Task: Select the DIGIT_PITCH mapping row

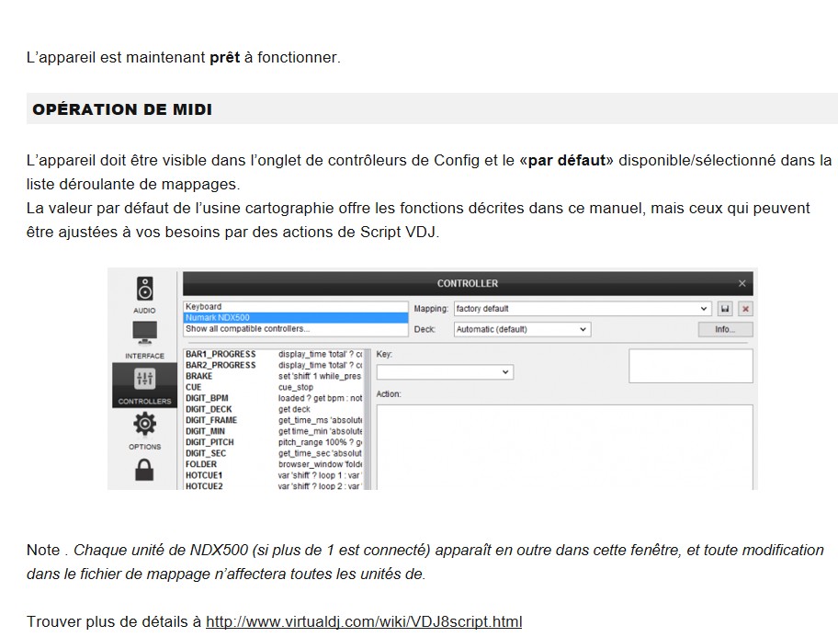Action: 274,442
